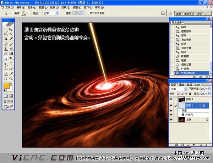Select the Rectangular Marquee tool
The width and height of the screenshot is (213, 163).
(x=6, y=29)
